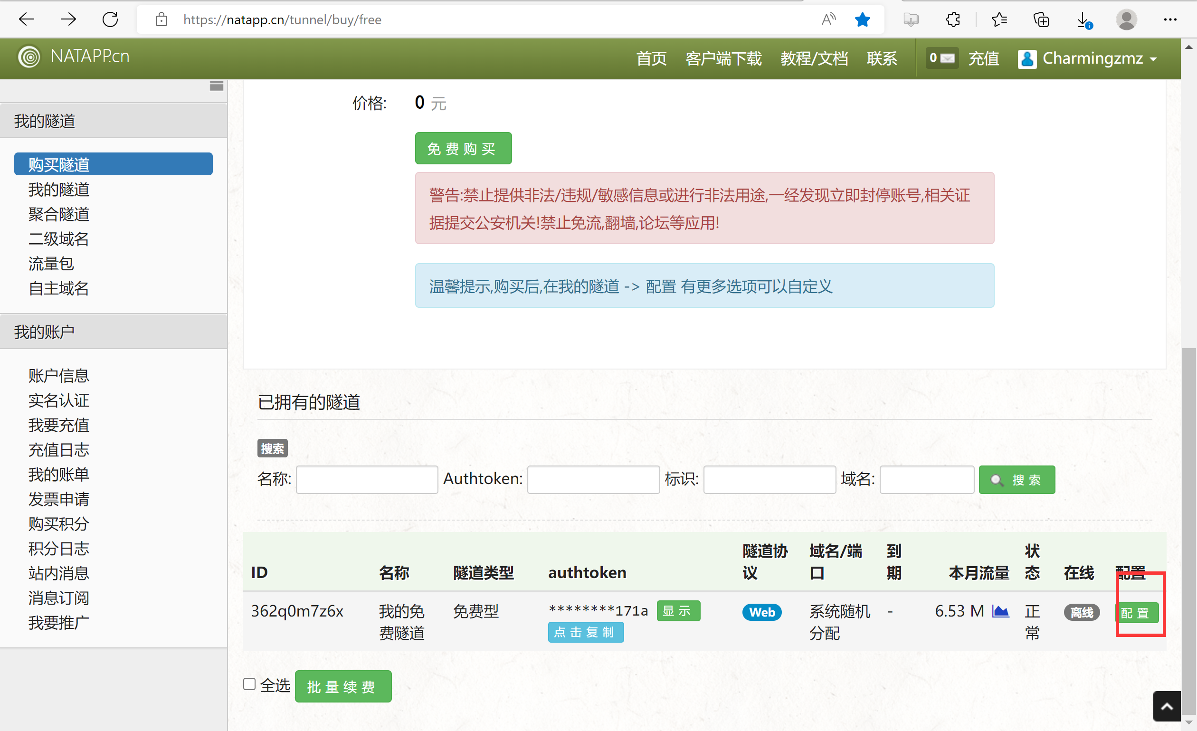Open 实名认证 sidebar link

pyautogui.click(x=59, y=400)
